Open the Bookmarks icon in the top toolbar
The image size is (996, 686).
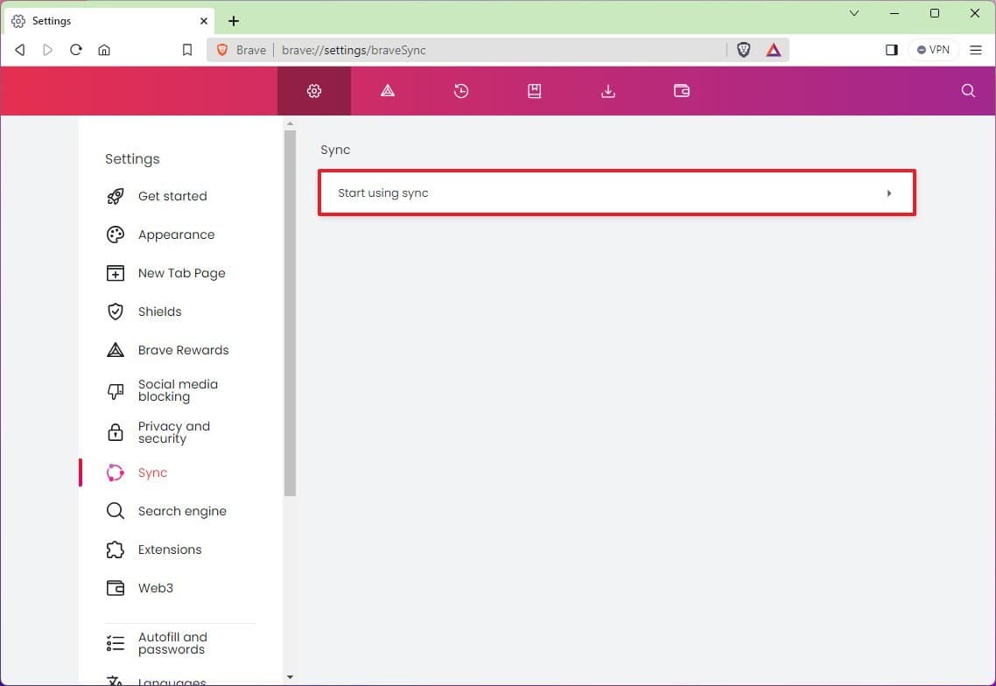535,90
